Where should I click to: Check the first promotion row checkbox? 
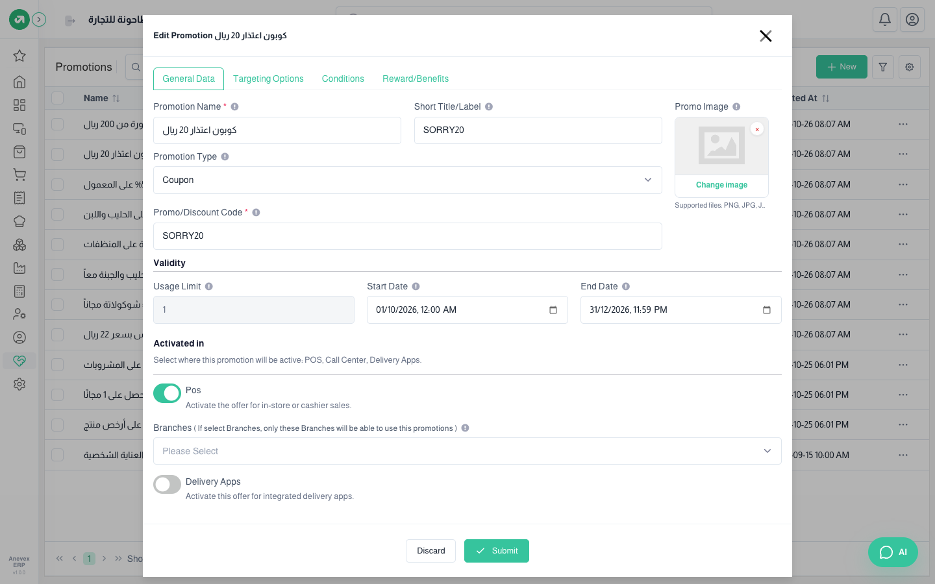[x=58, y=124]
